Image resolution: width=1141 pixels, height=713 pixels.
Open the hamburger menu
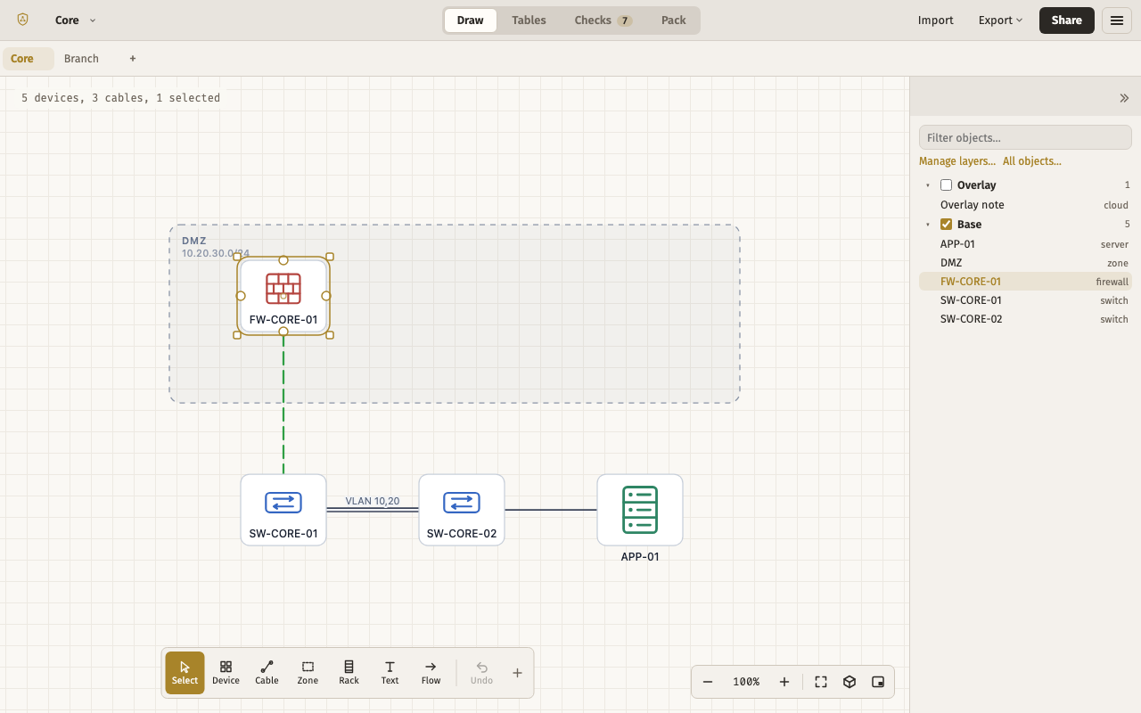[1117, 20]
